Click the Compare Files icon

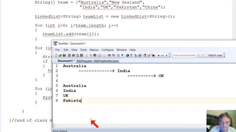(x=140, y=55)
